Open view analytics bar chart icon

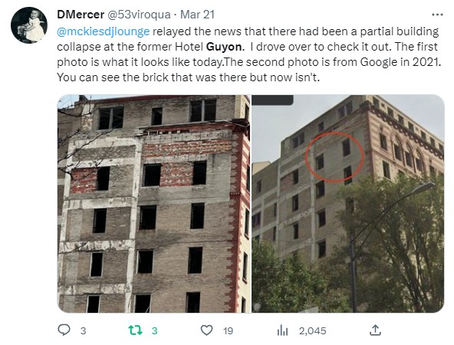click(282, 330)
